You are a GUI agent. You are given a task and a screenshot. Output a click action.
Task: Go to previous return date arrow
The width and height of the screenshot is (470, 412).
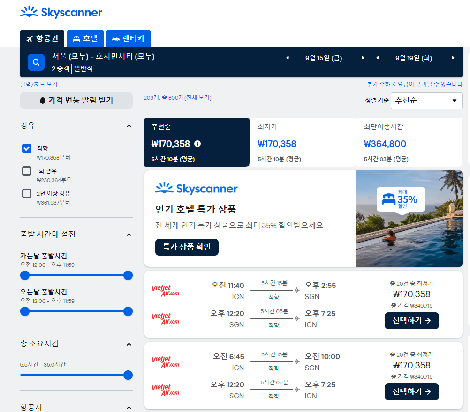point(378,58)
